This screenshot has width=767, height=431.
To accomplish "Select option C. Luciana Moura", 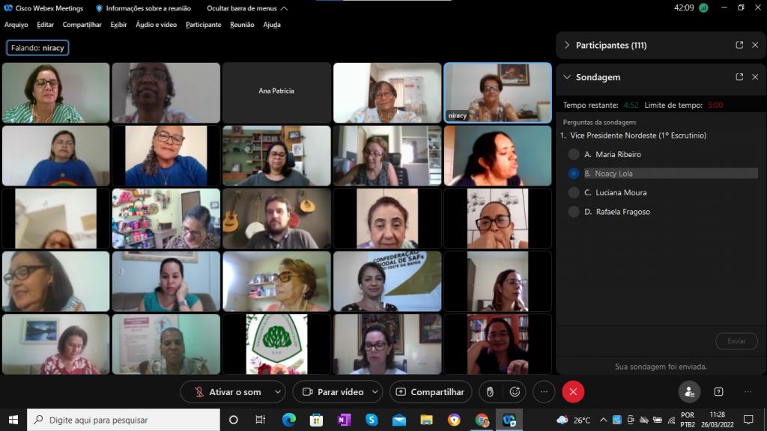I will point(574,192).
